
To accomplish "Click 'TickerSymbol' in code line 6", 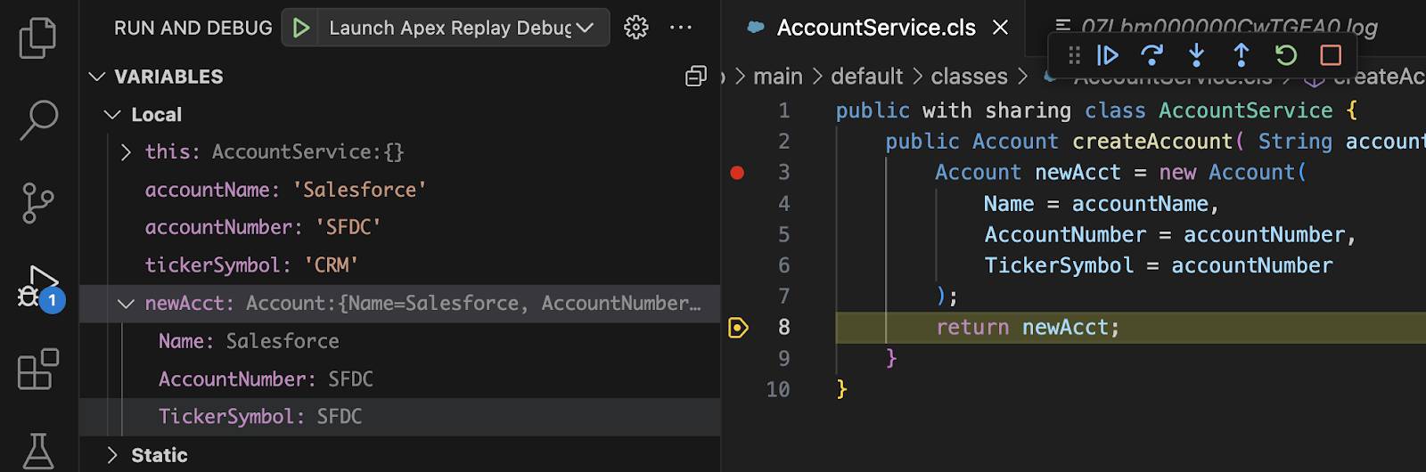I will pyautogui.click(x=1059, y=265).
